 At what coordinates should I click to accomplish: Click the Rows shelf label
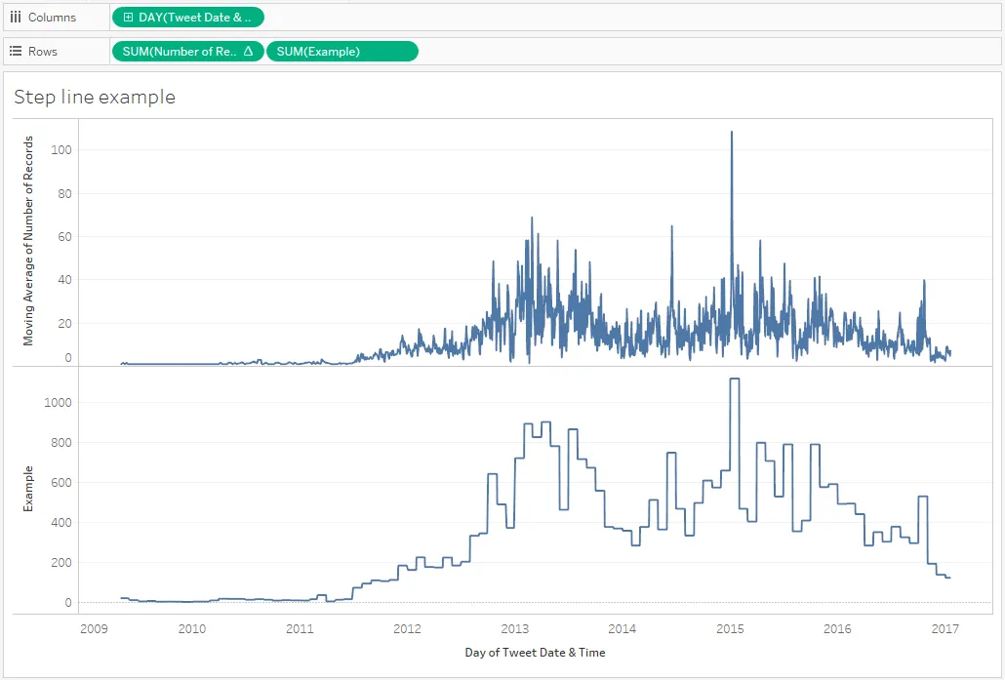[43, 52]
